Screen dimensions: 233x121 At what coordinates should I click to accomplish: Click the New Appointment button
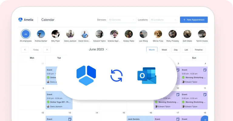194,20
